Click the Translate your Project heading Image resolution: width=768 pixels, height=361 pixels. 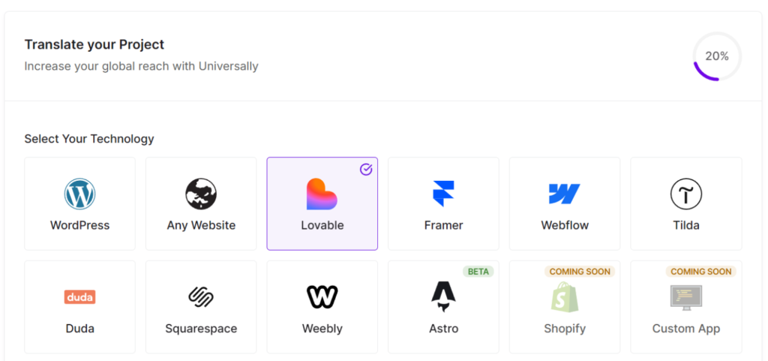[94, 44]
